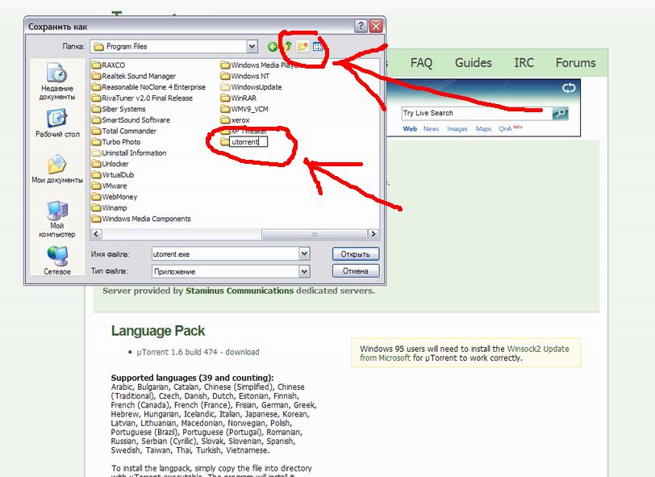This screenshot has height=477, width=655.
Task: Open Мои документы in the places bar
Action: pyautogui.click(x=57, y=169)
